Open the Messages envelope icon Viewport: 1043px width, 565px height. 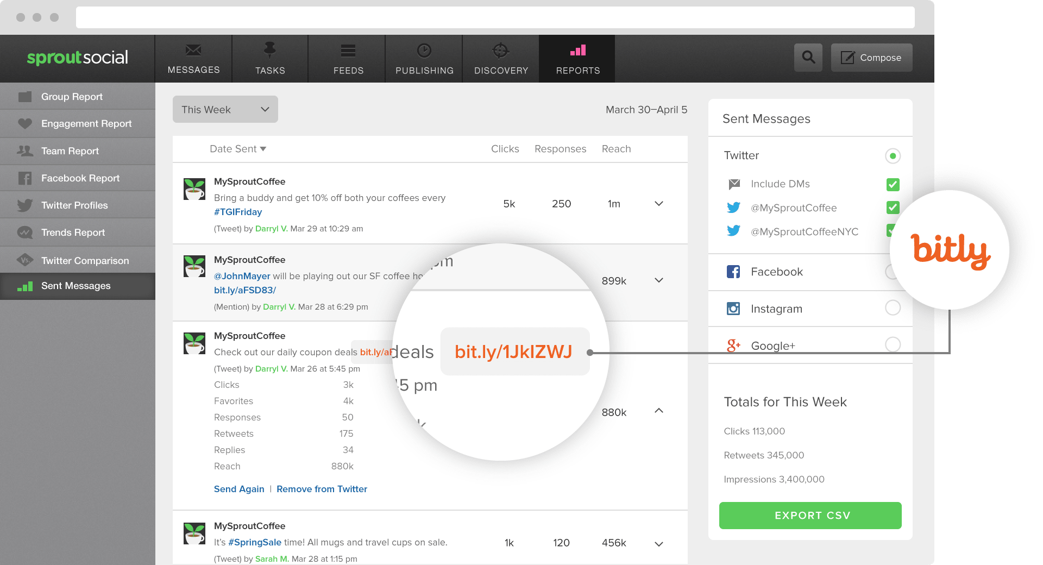click(x=193, y=51)
